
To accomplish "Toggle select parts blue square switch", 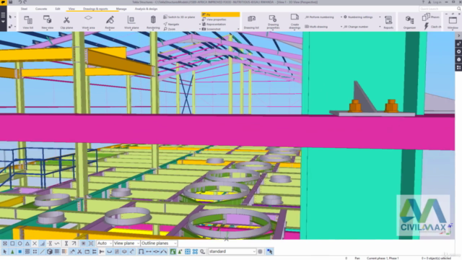I will click(x=19, y=251).
